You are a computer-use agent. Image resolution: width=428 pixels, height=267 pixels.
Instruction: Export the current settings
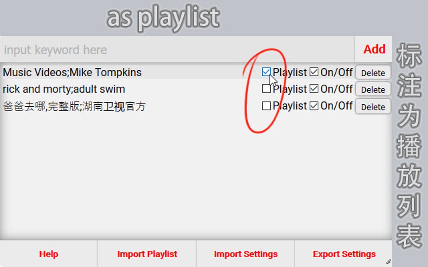[x=344, y=254]
